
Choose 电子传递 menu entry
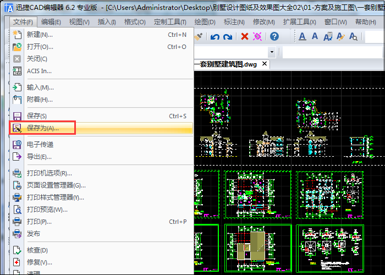(x=101, y=144)
